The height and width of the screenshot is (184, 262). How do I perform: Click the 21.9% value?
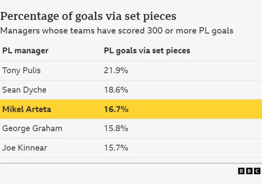coord(116,70)
